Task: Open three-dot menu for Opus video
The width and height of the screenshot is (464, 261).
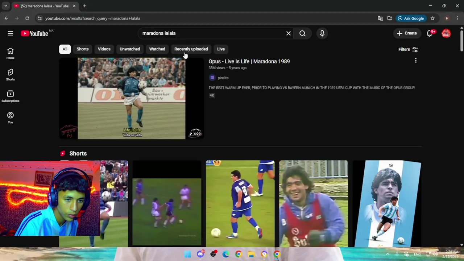Action: (416, 61)
